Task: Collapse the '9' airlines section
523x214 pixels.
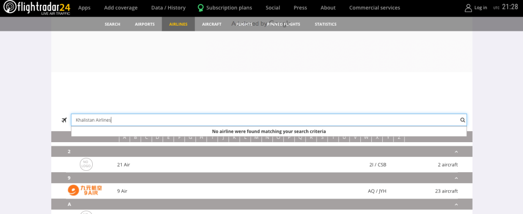Action: pyautogui.click(x=456, y=178)
